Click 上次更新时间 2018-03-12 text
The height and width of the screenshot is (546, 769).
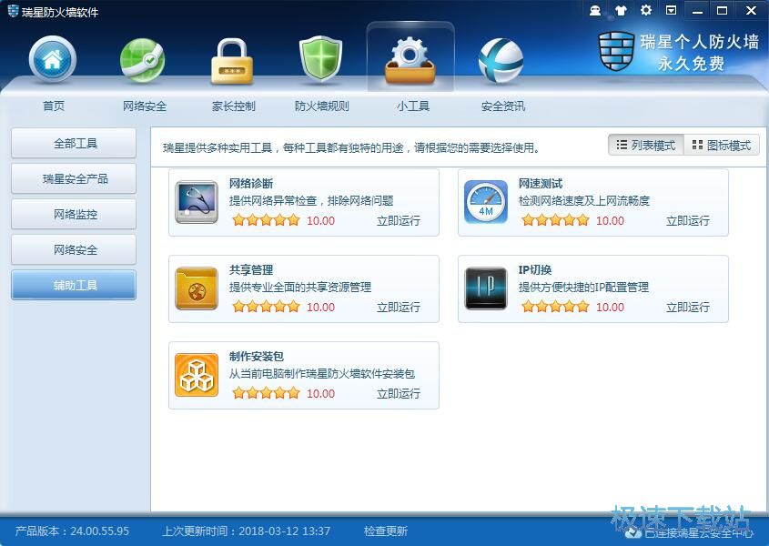tap(247, 531)
